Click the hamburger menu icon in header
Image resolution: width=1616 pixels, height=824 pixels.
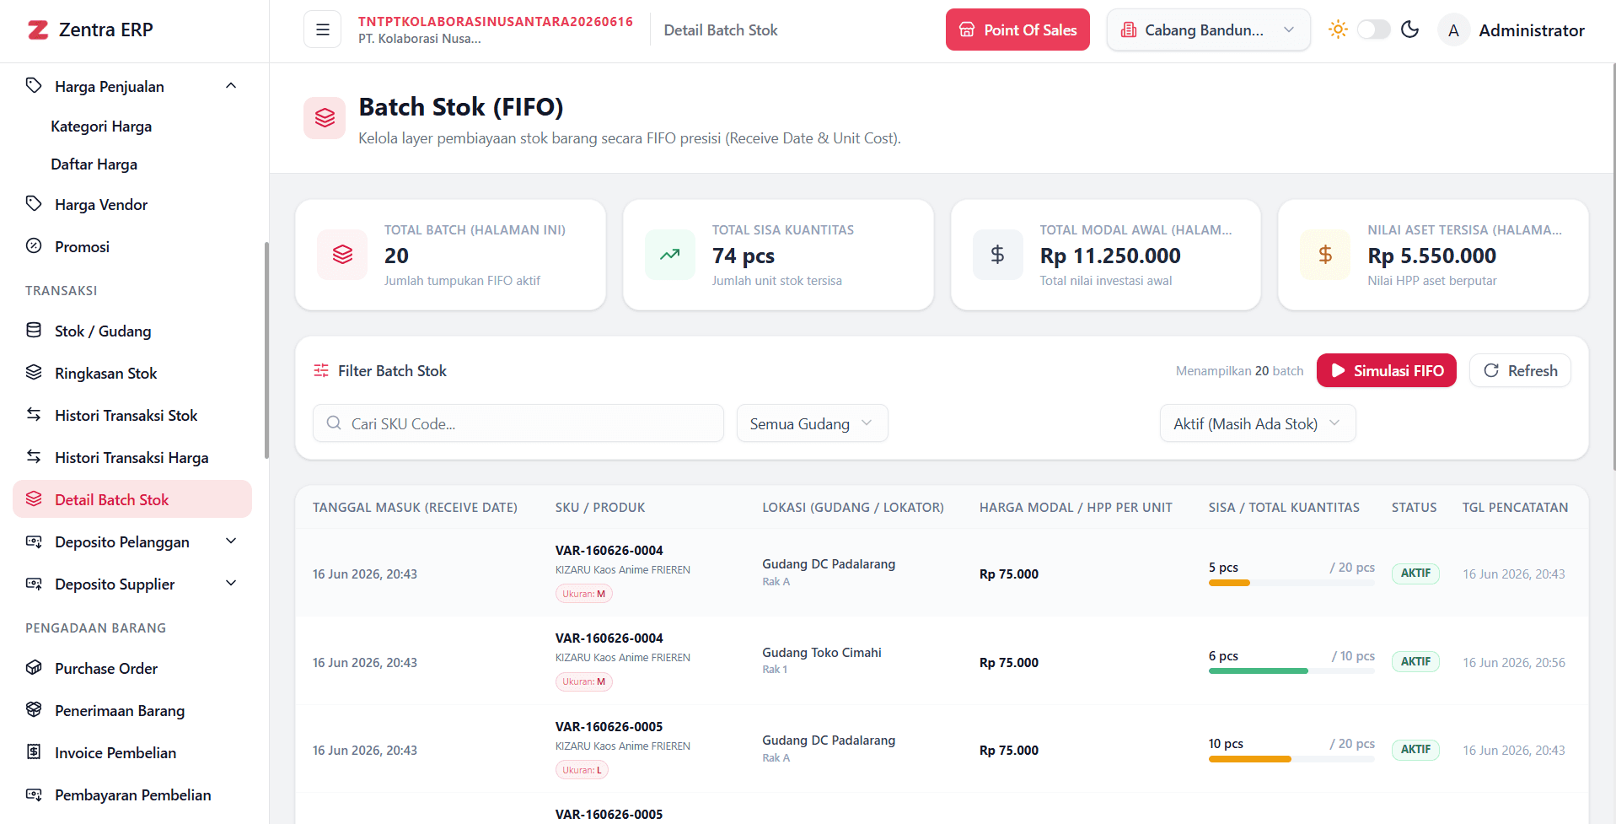click(x=322, y=30)
